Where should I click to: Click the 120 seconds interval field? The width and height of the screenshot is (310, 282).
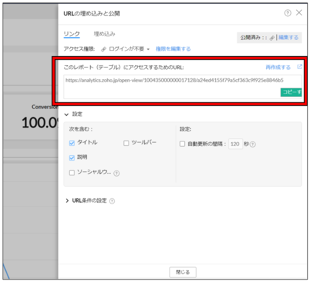pos(236,144)
